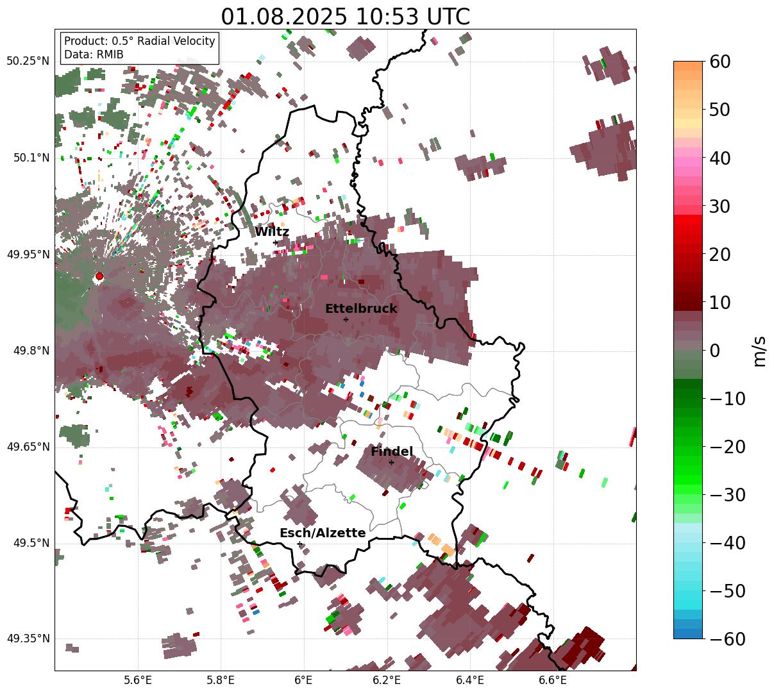Click the Data: RMIB legend line
Image resolution: width=774 pixels, height=693 pixels.
point(94,54)
